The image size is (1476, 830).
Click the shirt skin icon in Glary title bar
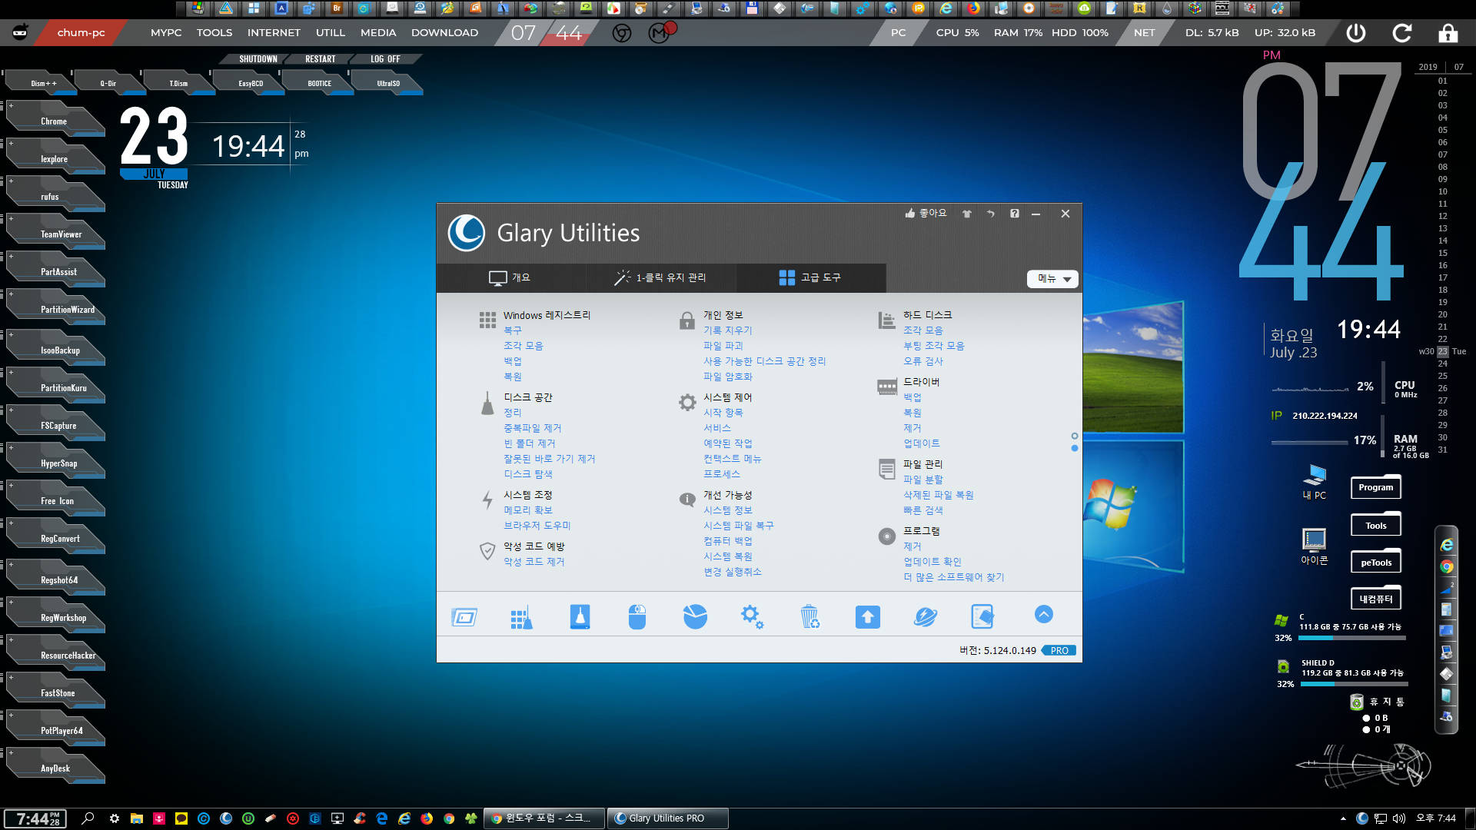click(x=967, y=214)
